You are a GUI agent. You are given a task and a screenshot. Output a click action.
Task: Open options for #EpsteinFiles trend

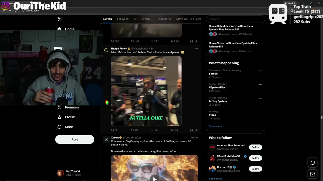click(260, 84)
